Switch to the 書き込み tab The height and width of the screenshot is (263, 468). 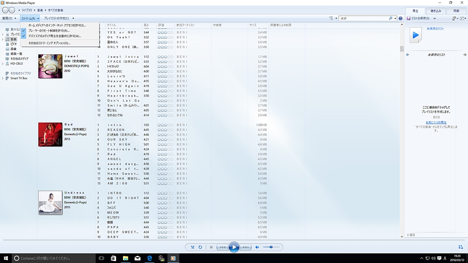[436, 11]
